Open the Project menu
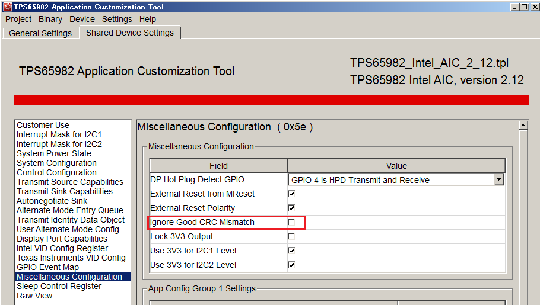The height and width of the screenshot is (305, 540). [x=18, y=19]
